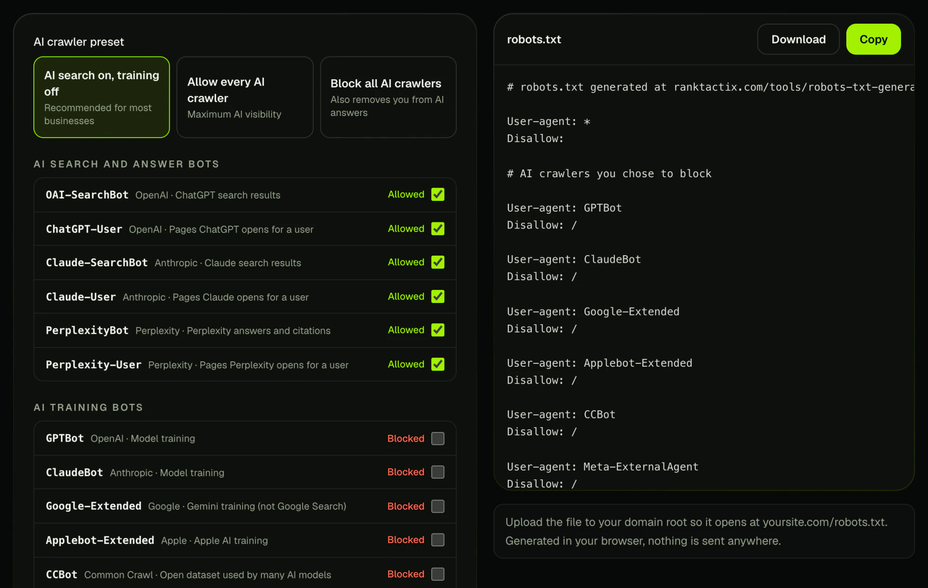Check the ClaudeBot checkbox

click(437, 472)
